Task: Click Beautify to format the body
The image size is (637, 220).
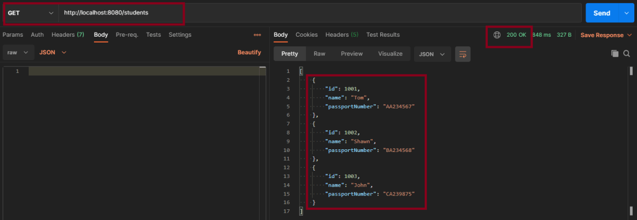Action: coord(249,53)
